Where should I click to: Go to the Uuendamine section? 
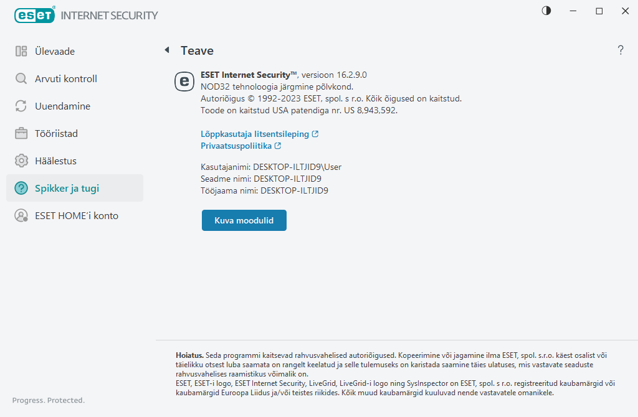pyautogui.click(x=62, y=106)
